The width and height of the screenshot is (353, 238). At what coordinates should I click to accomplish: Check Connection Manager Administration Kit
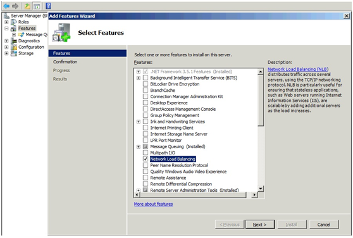146,97
